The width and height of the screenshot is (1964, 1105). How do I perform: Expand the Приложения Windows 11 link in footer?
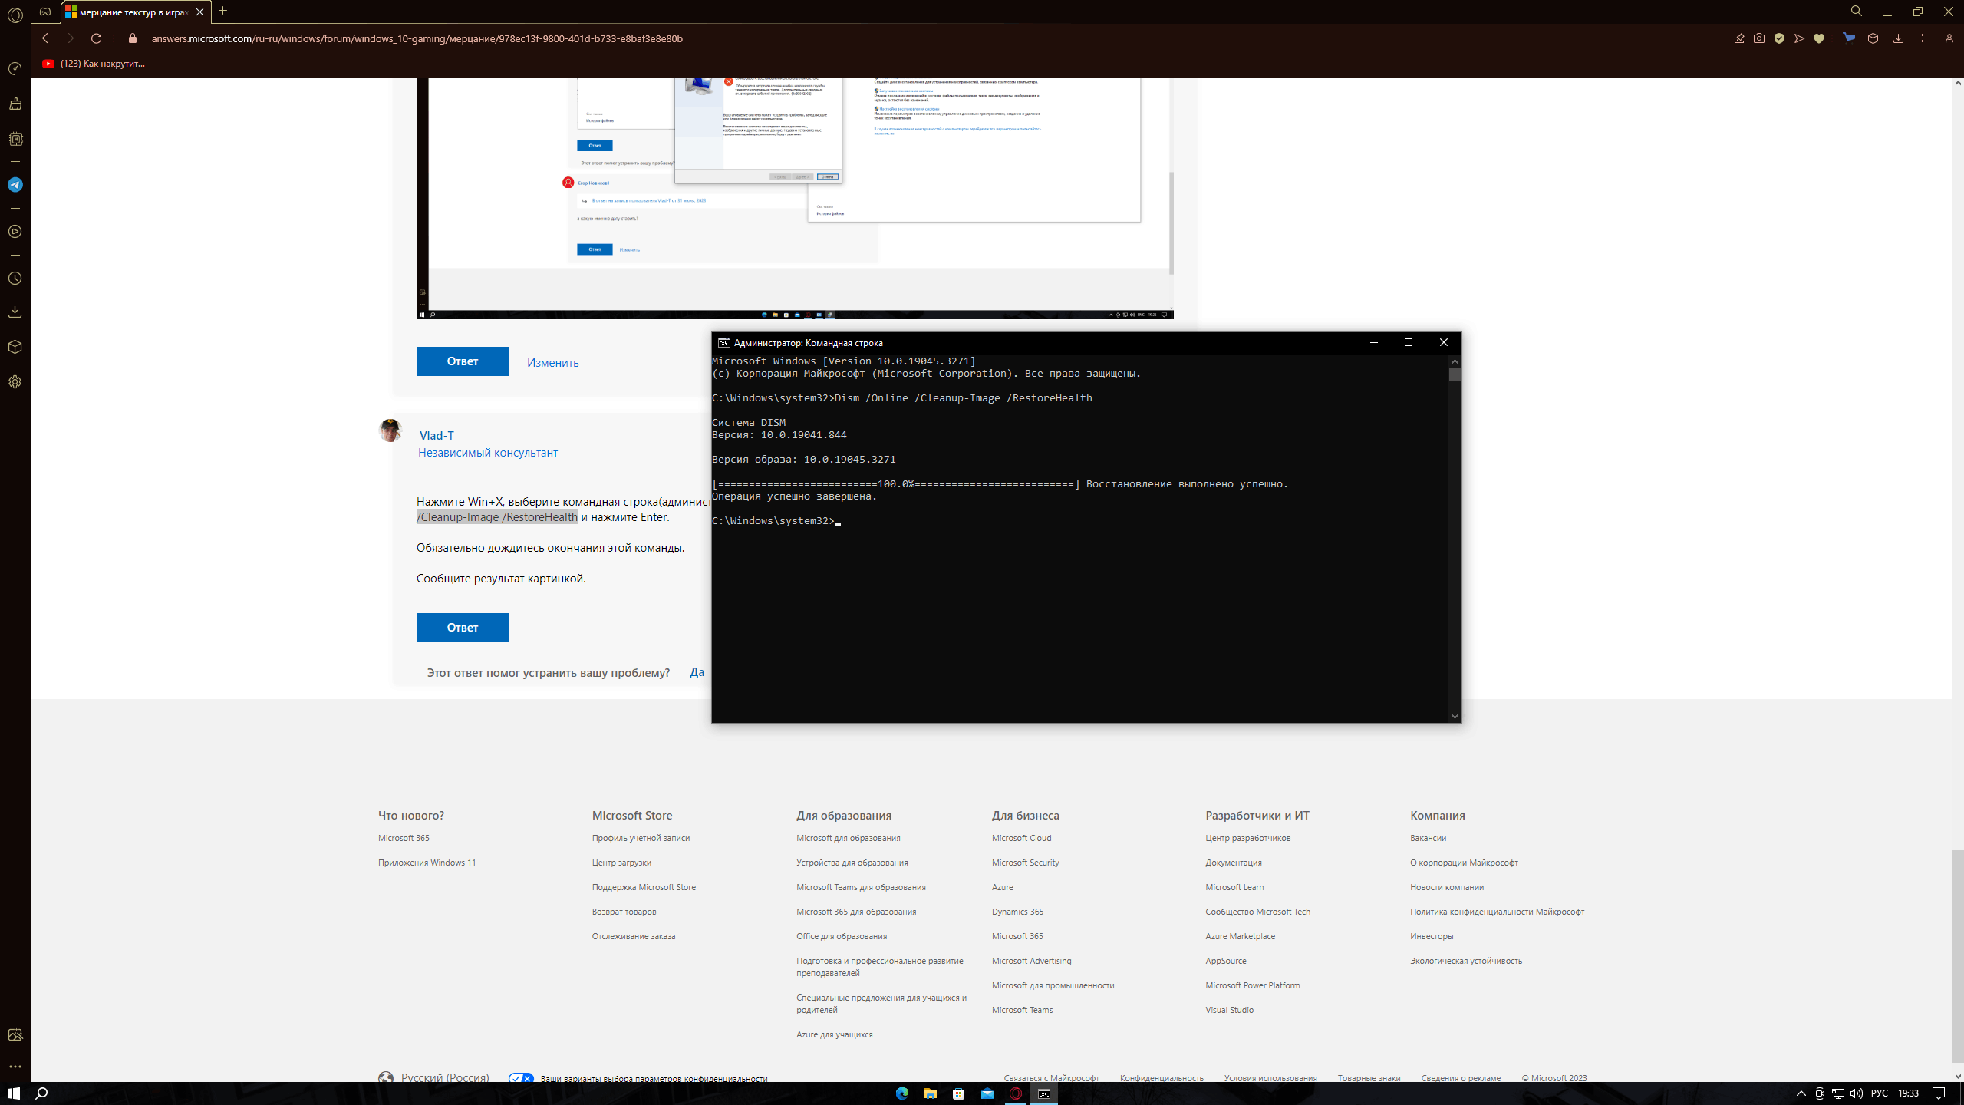[x=427, y=863]
